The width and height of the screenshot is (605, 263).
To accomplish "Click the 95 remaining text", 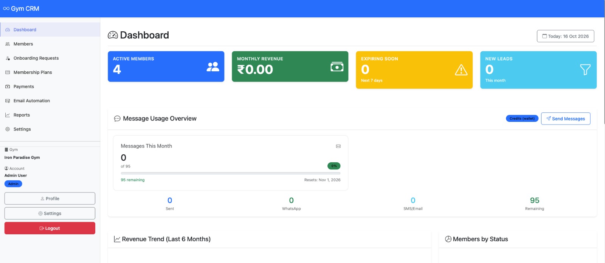I will (133, 180).
